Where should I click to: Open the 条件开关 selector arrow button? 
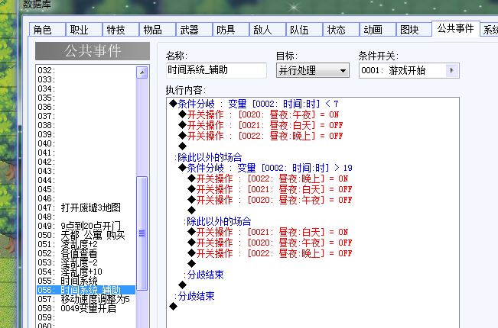[451, 70]
